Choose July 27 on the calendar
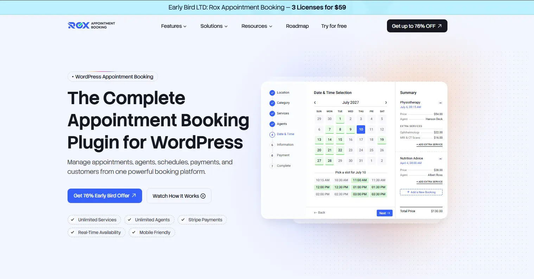Screen dimensions: 534x279 319,161
